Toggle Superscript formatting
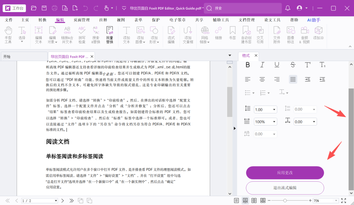Screen dimensions: 354x205 click(307, 65)
